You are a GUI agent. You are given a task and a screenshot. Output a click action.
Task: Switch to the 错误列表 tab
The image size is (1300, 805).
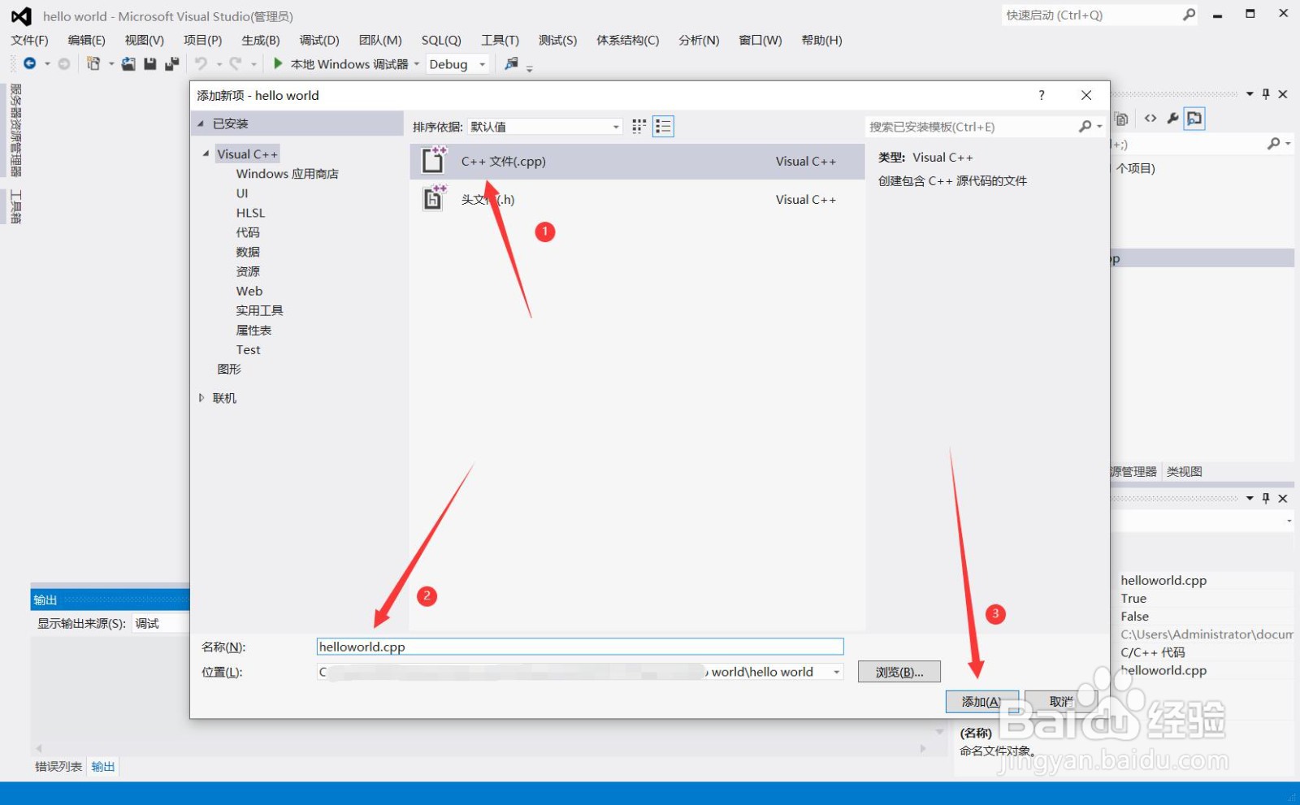58,766
